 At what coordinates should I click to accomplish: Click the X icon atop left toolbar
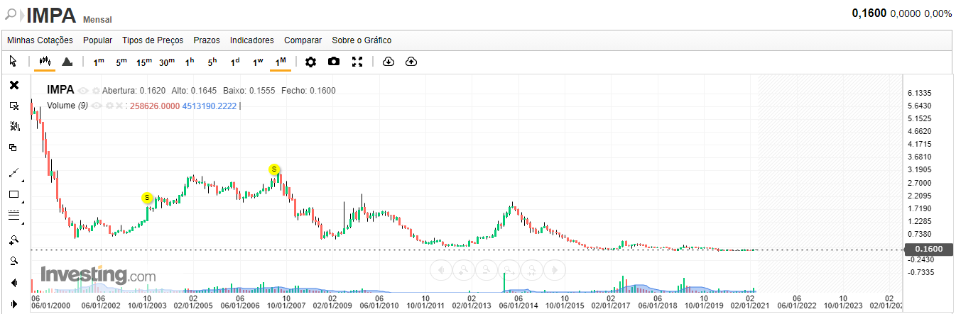pos(14,85)
